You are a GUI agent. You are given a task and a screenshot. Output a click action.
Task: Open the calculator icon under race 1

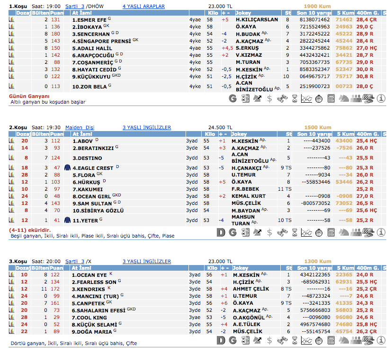[x=331, y=98]
